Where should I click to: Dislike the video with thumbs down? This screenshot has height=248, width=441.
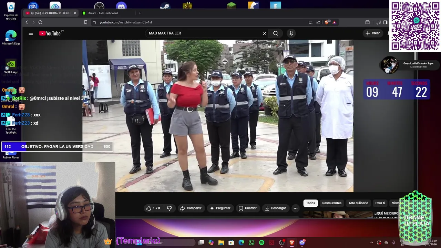tap(169, 208)
